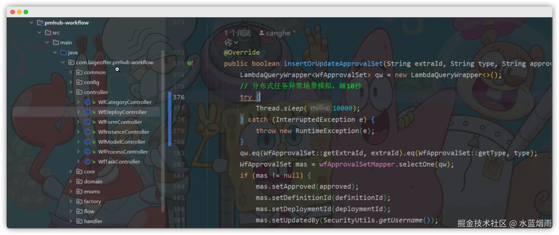Click the handler package icon
The height and width of the screenshot is (235, 559).
coord(79,221)
